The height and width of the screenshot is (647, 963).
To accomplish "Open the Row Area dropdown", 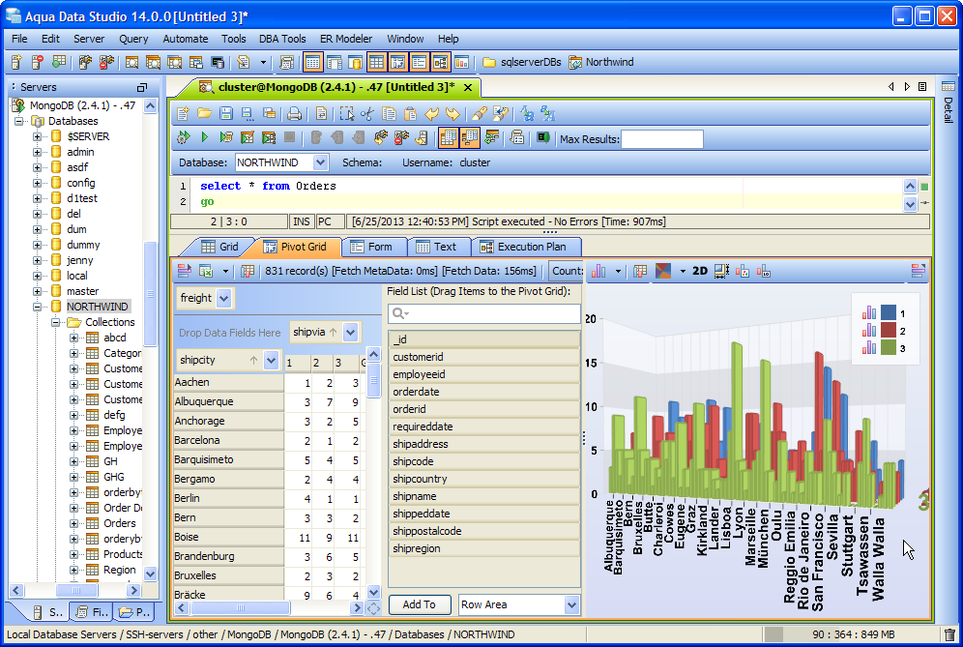I will (x=571, y=604).
